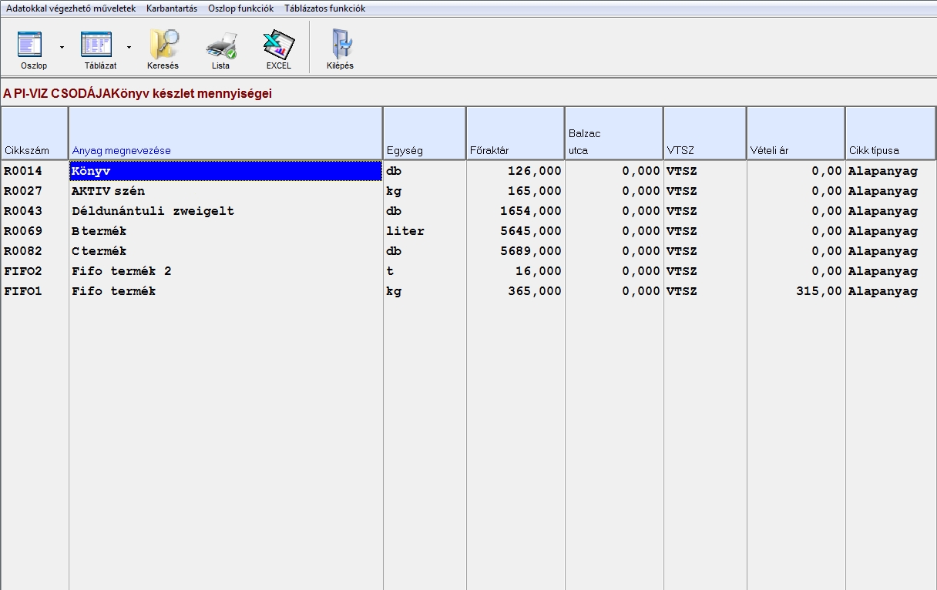Open the Táblázatos funkciók menu
The width and height of the screenshot is (937, 590).
324,8
